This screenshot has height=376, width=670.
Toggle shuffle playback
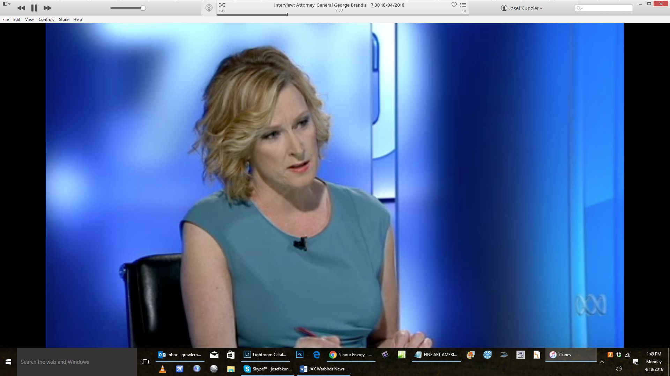[x=222, y=5]
